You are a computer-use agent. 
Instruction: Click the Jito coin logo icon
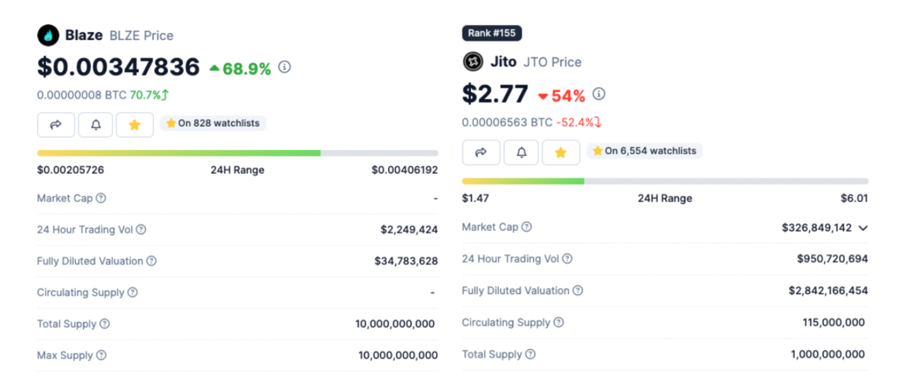[473, 62]
